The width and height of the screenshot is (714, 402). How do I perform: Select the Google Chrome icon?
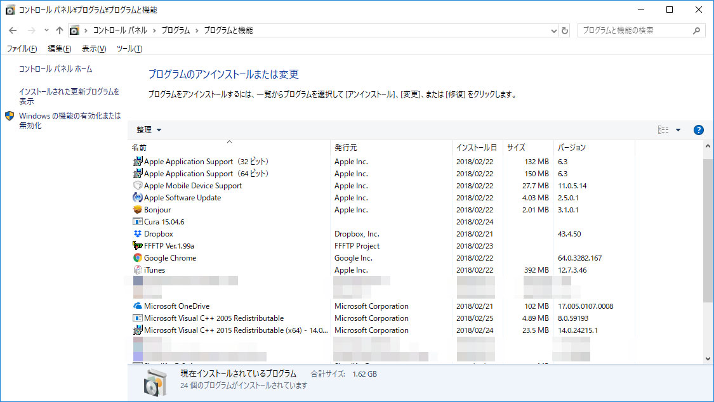coord(138,258)
